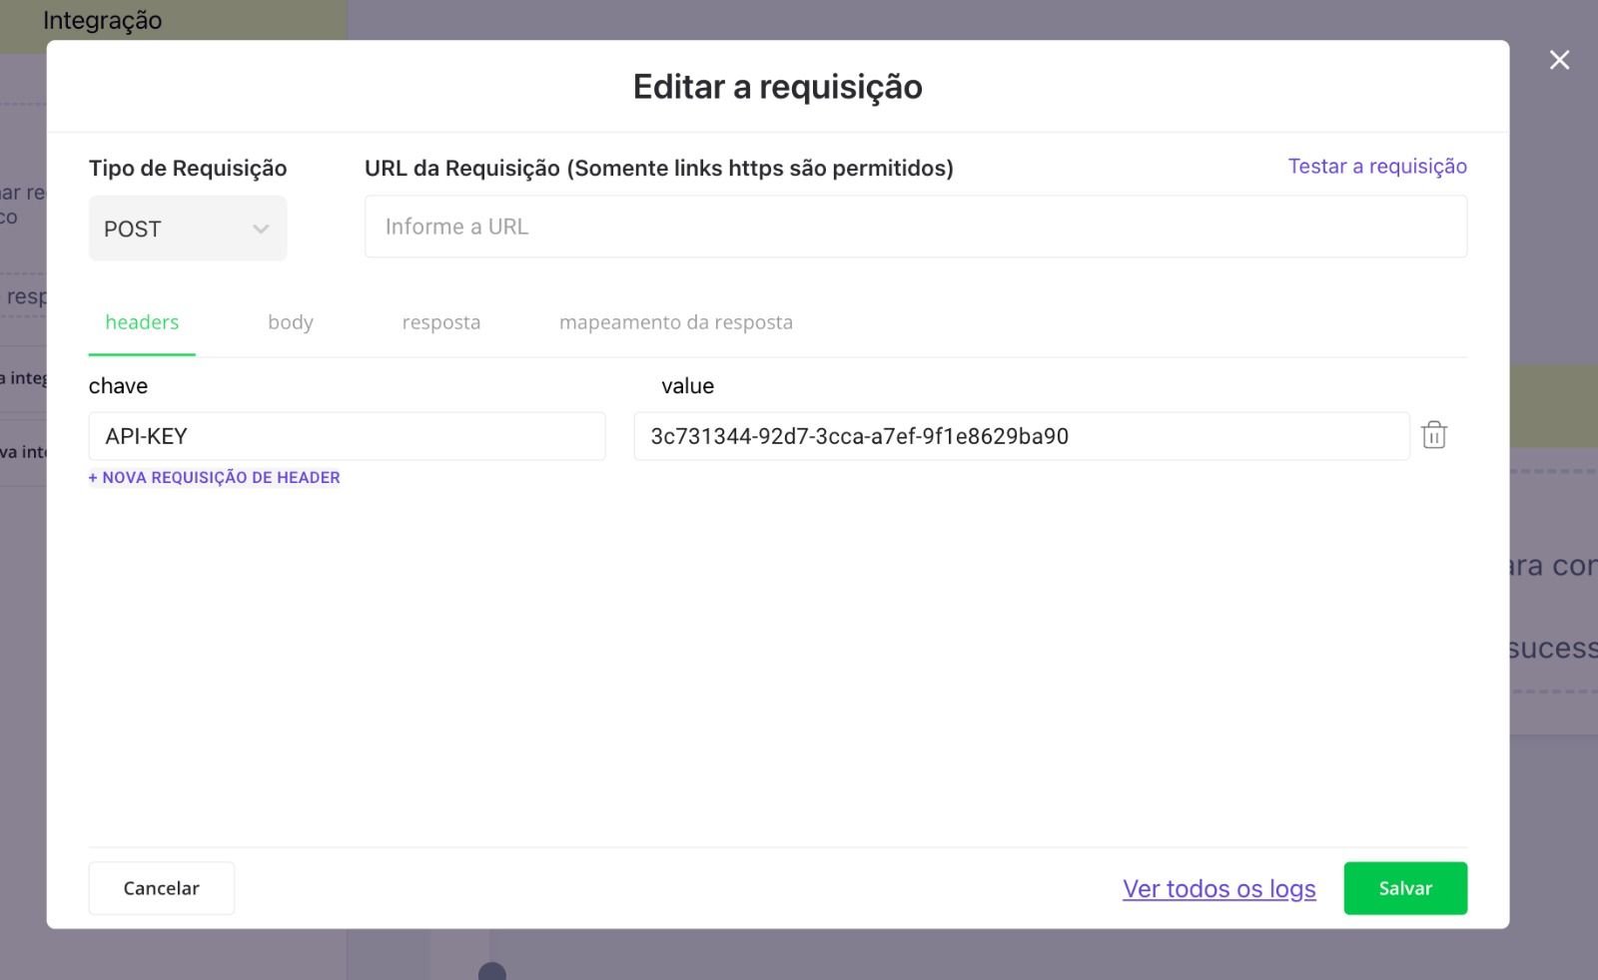Expand the POST request type selector
The height and width of the screenshot is (980, 1598).
[188, 229]
